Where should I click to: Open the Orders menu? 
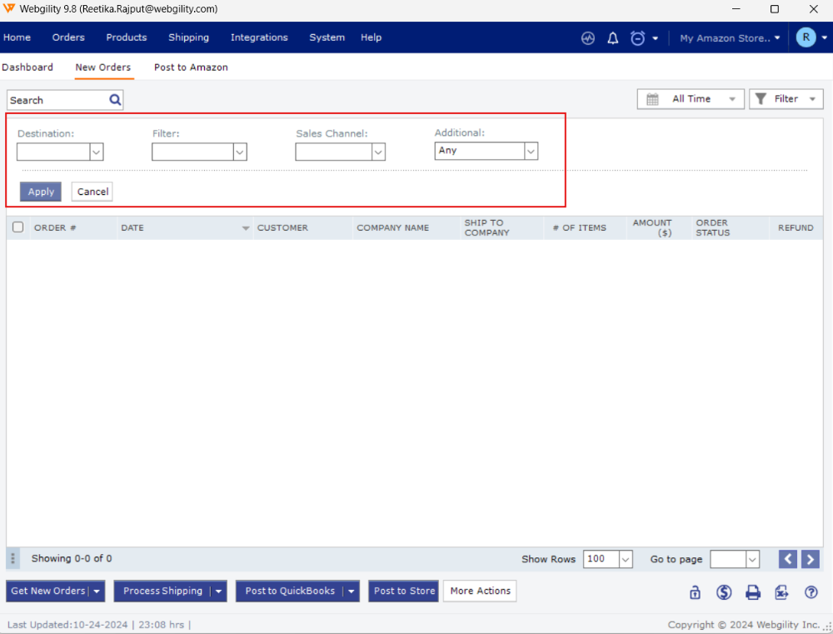pyautogui.click(x=68, y=37)
